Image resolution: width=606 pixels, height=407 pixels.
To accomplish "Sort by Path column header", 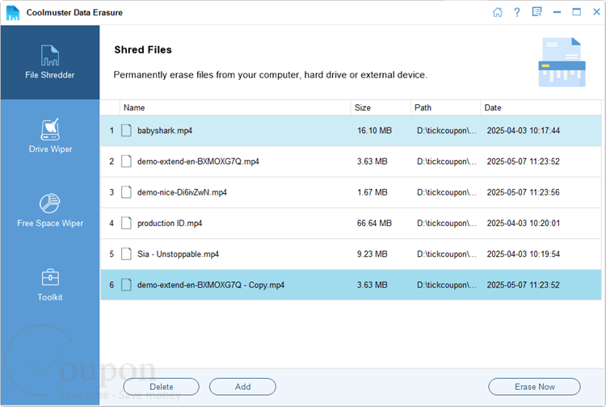I will coord(445,107).
